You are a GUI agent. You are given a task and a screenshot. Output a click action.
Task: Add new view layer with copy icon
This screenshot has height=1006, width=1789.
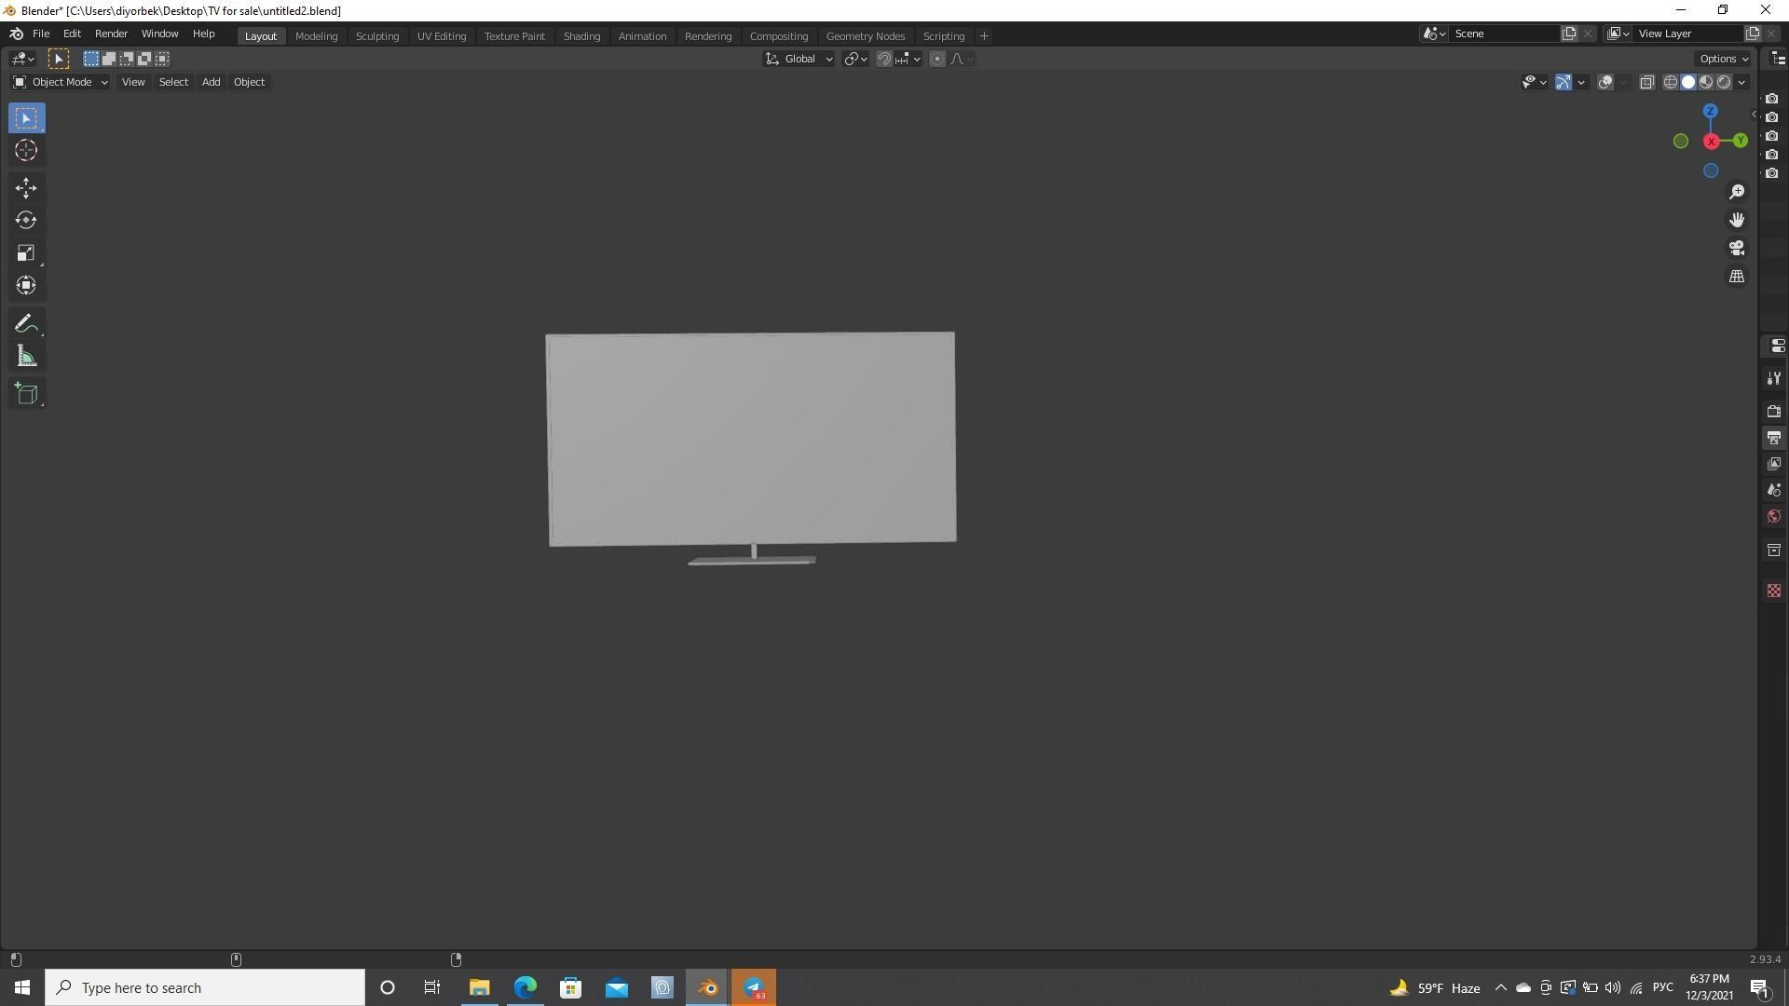(1753, 34)
